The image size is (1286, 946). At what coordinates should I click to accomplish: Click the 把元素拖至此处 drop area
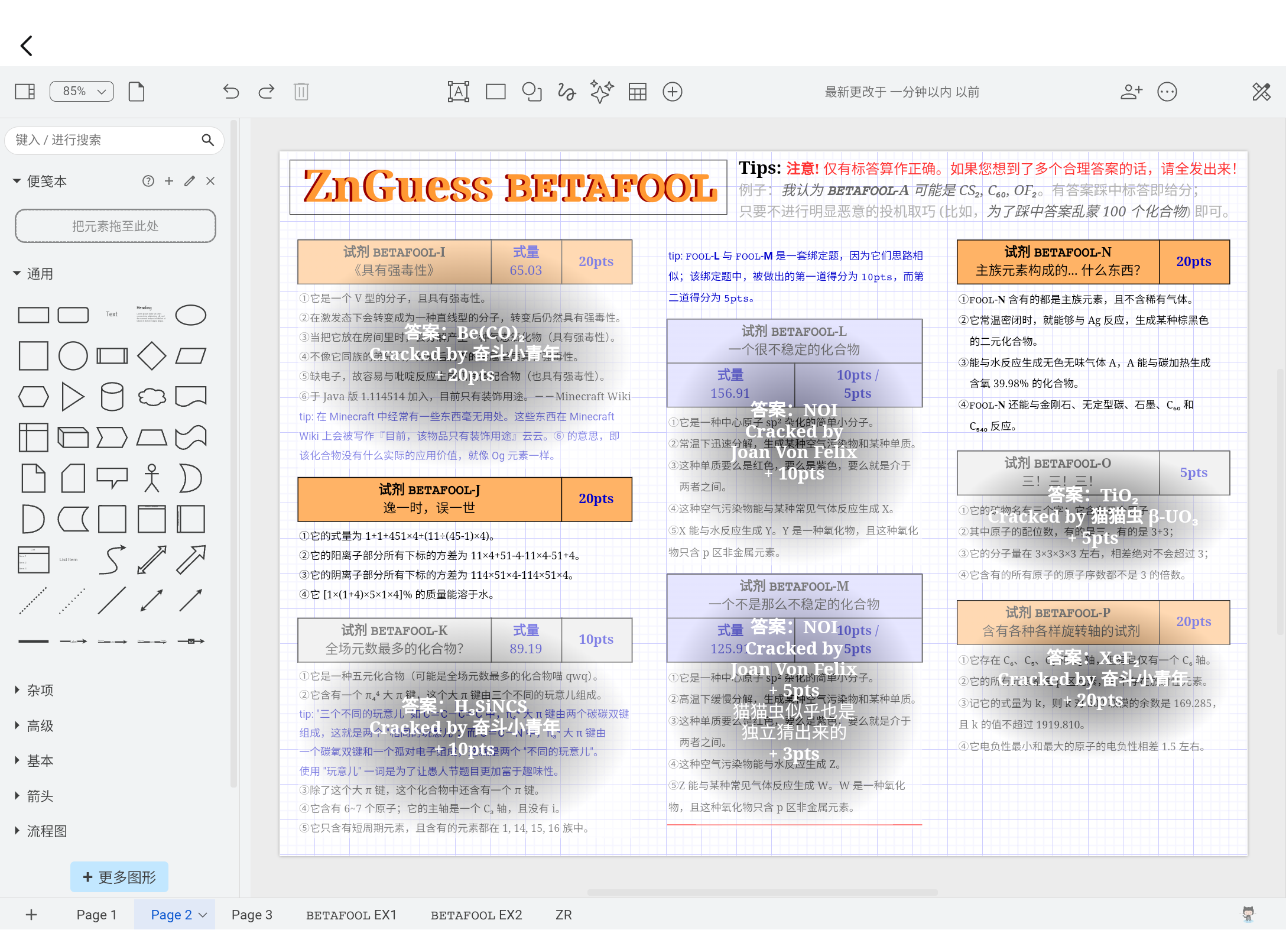[115, 226]
